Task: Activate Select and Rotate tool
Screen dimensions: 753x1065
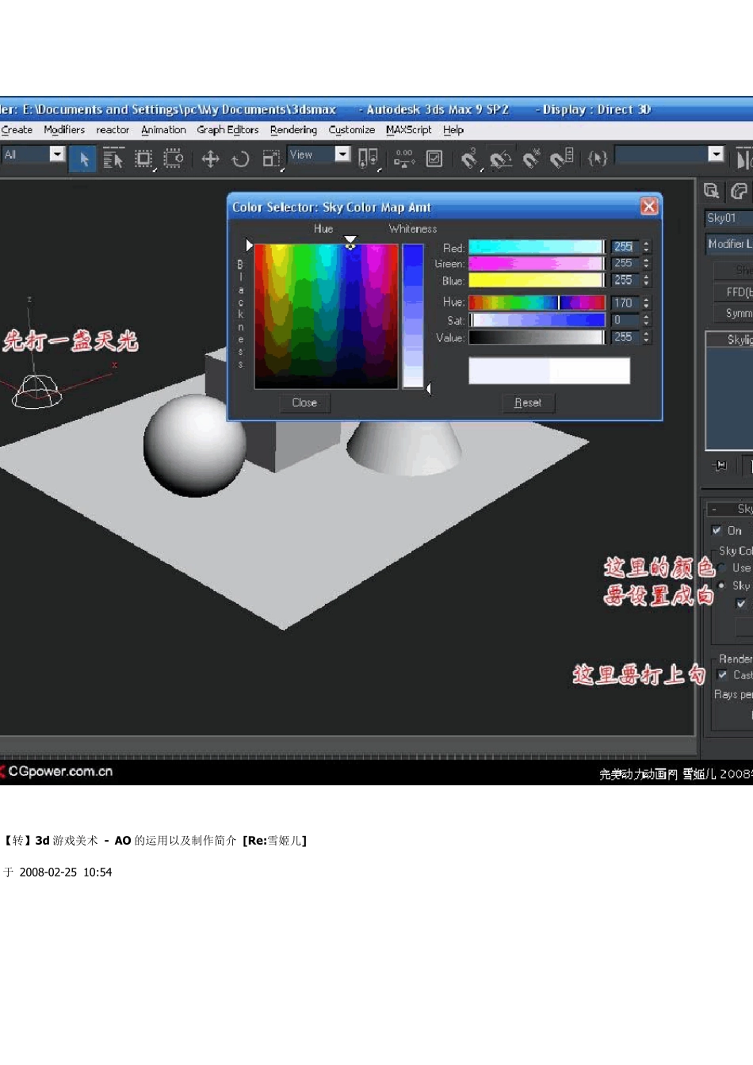Action: point(240,159)
